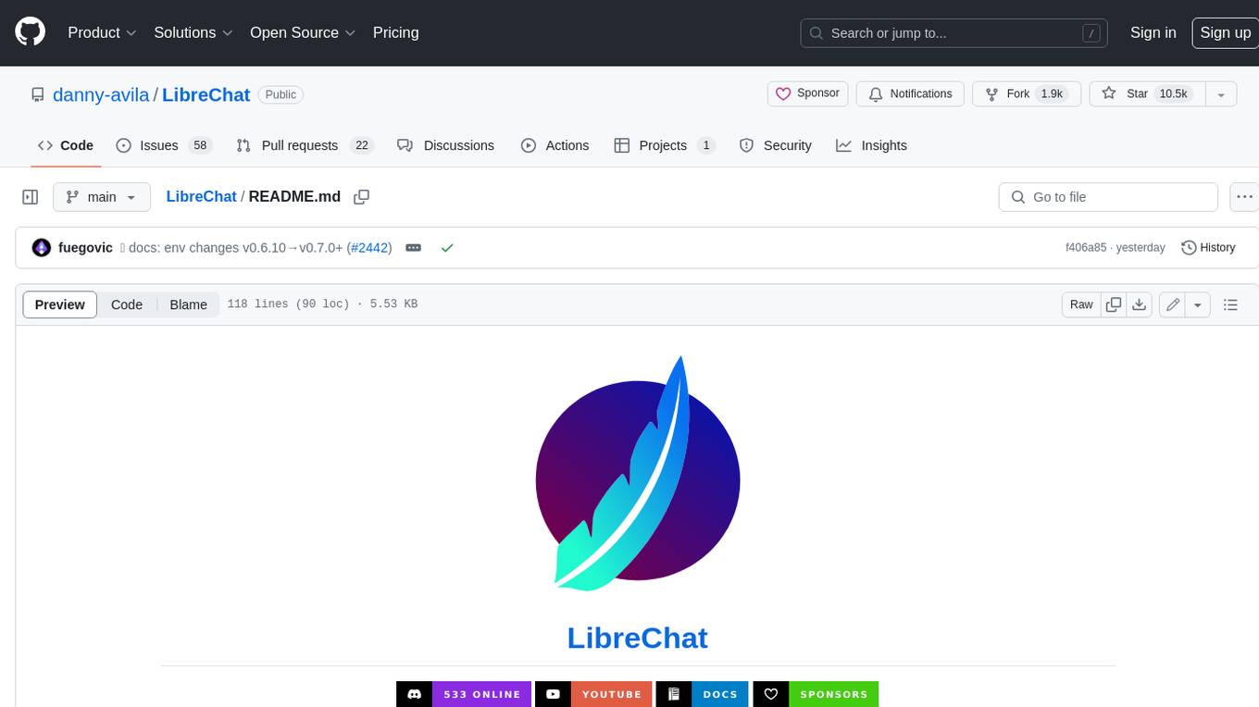1259x707 pixels.
Task: Open fuegovic commit author link
Action: (x=85, y=248)
